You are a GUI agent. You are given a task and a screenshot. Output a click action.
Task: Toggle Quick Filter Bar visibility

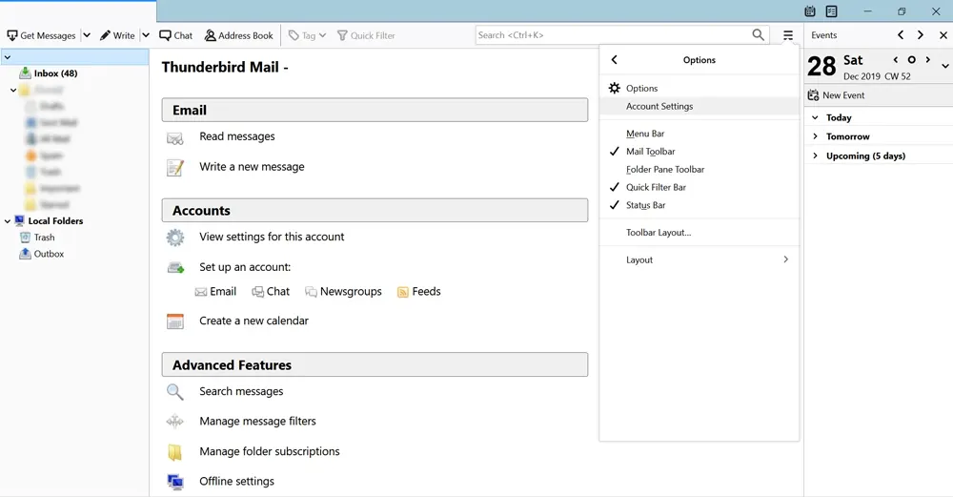[699, 187]
